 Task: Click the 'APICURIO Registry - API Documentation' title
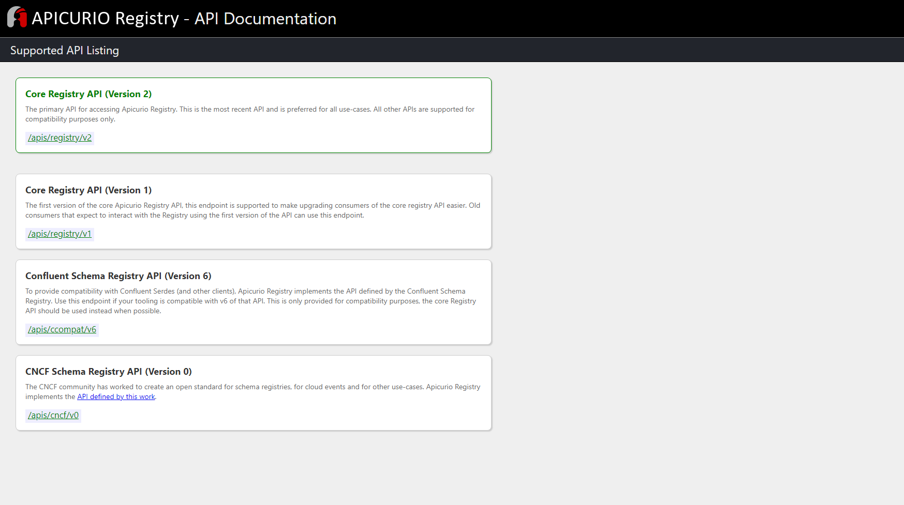coord(184,19)
